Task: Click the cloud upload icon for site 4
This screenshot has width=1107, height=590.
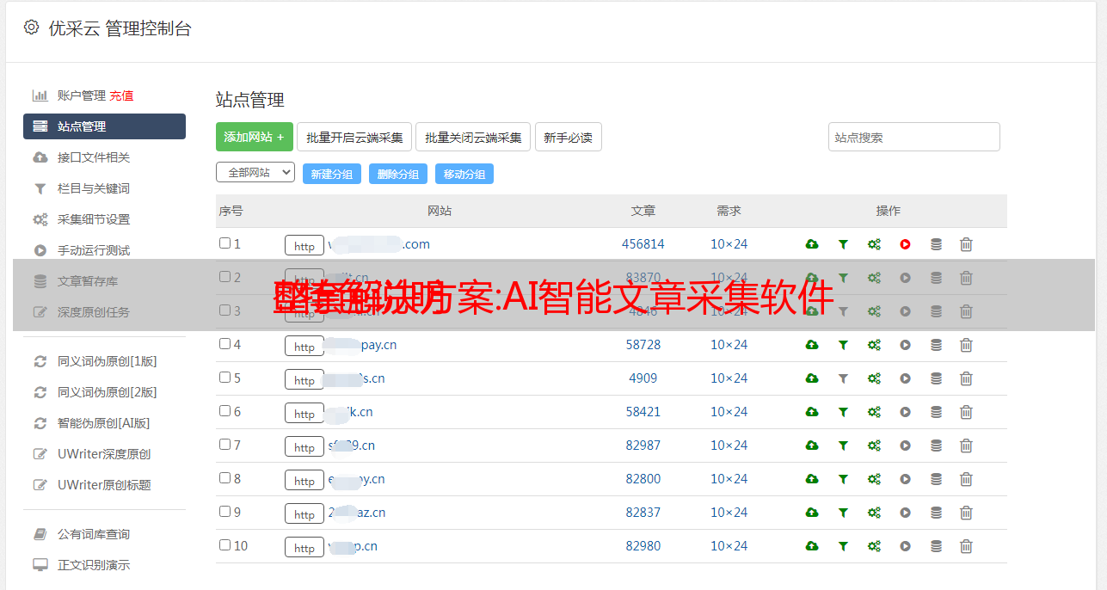Action: pyautogui.click(x=812, y=345)
